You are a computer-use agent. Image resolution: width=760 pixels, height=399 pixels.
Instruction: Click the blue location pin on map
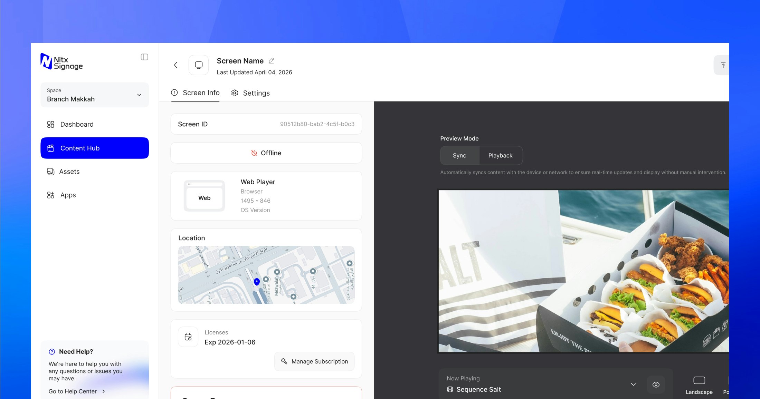[x=257, y=282]
